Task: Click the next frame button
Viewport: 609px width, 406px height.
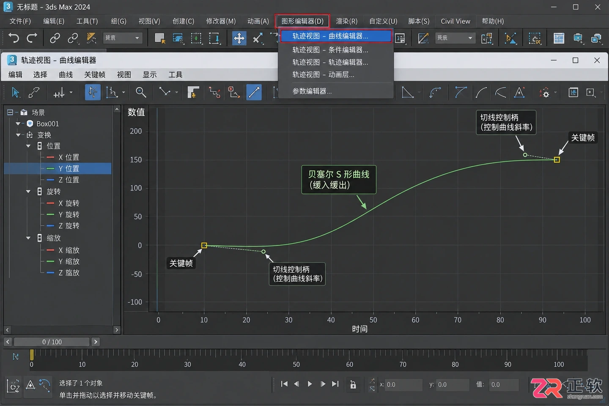Action: [323, 384]
